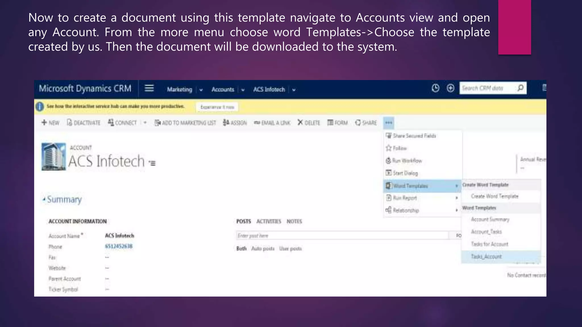Click the Microsoft Dynamics CRM logo text

85,89
